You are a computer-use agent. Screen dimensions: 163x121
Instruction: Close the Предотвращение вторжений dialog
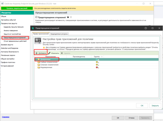tap(159, 28)
